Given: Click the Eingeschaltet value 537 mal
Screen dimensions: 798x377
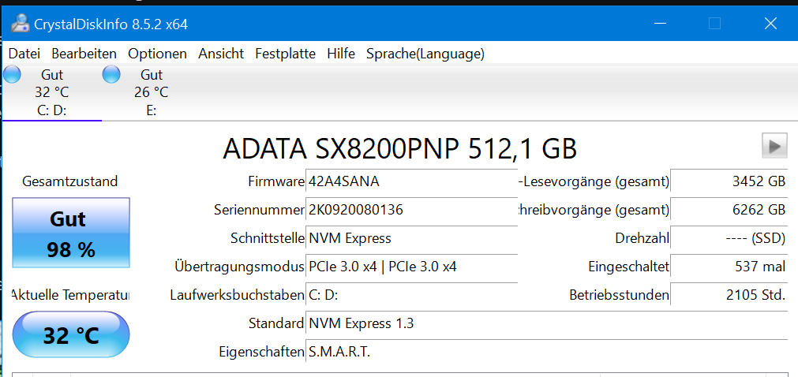Looking at the screenshot, I should (728, 267).
